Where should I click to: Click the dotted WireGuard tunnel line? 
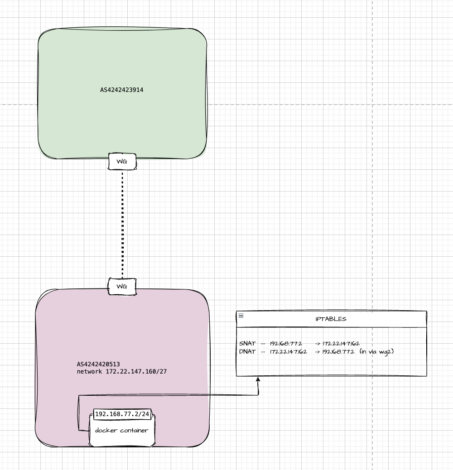pyautogui.click(x=122, y=222)
